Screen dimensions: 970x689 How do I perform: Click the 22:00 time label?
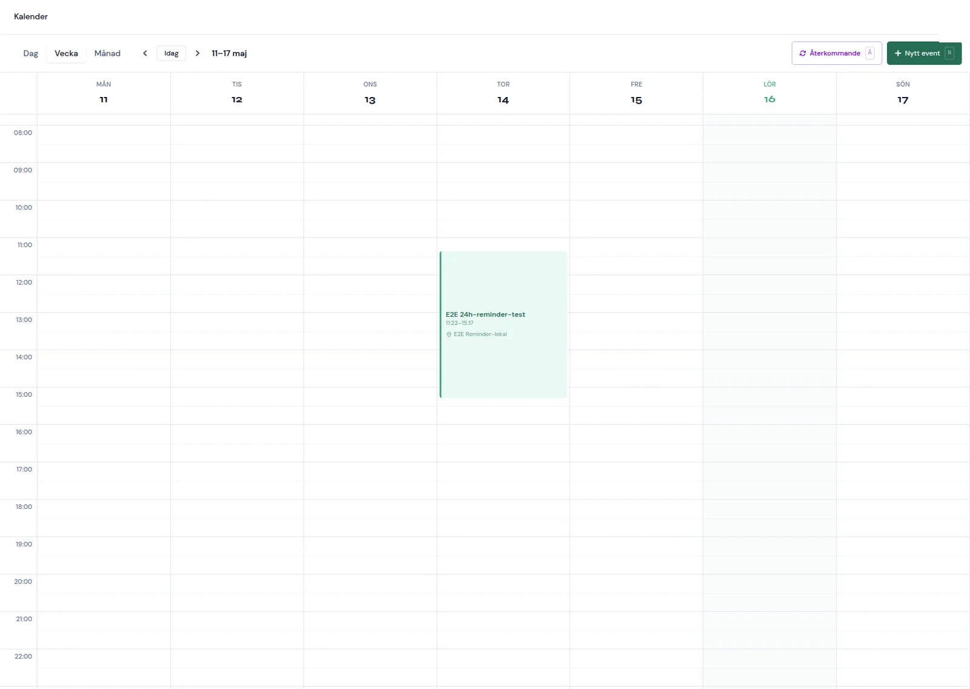click(23, 656)
